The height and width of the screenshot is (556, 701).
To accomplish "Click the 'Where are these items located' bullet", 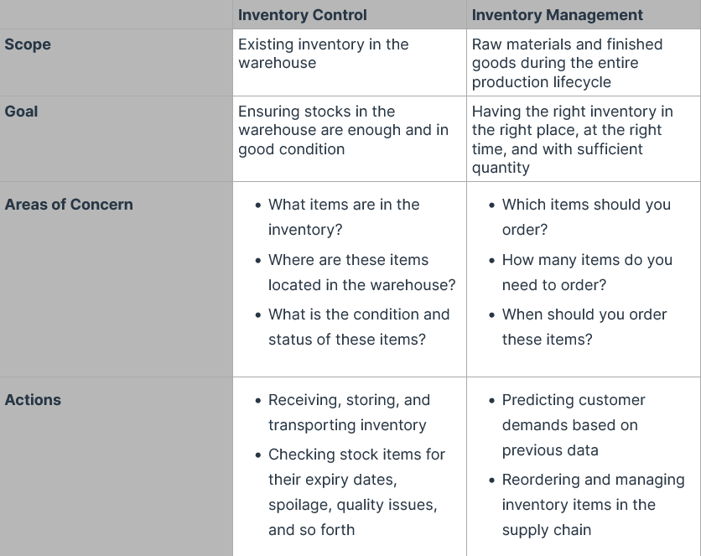I will pos(361,273).
